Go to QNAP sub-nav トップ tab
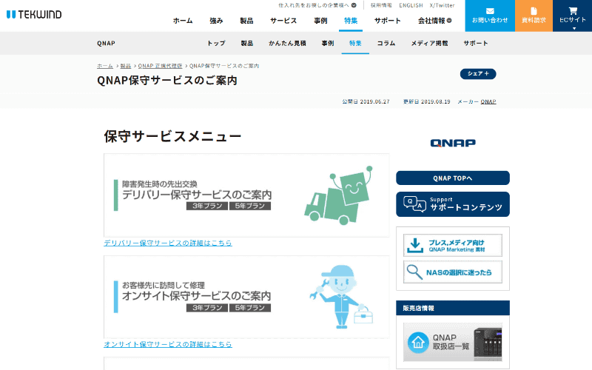The image size is (592, 370). point(216,44)
